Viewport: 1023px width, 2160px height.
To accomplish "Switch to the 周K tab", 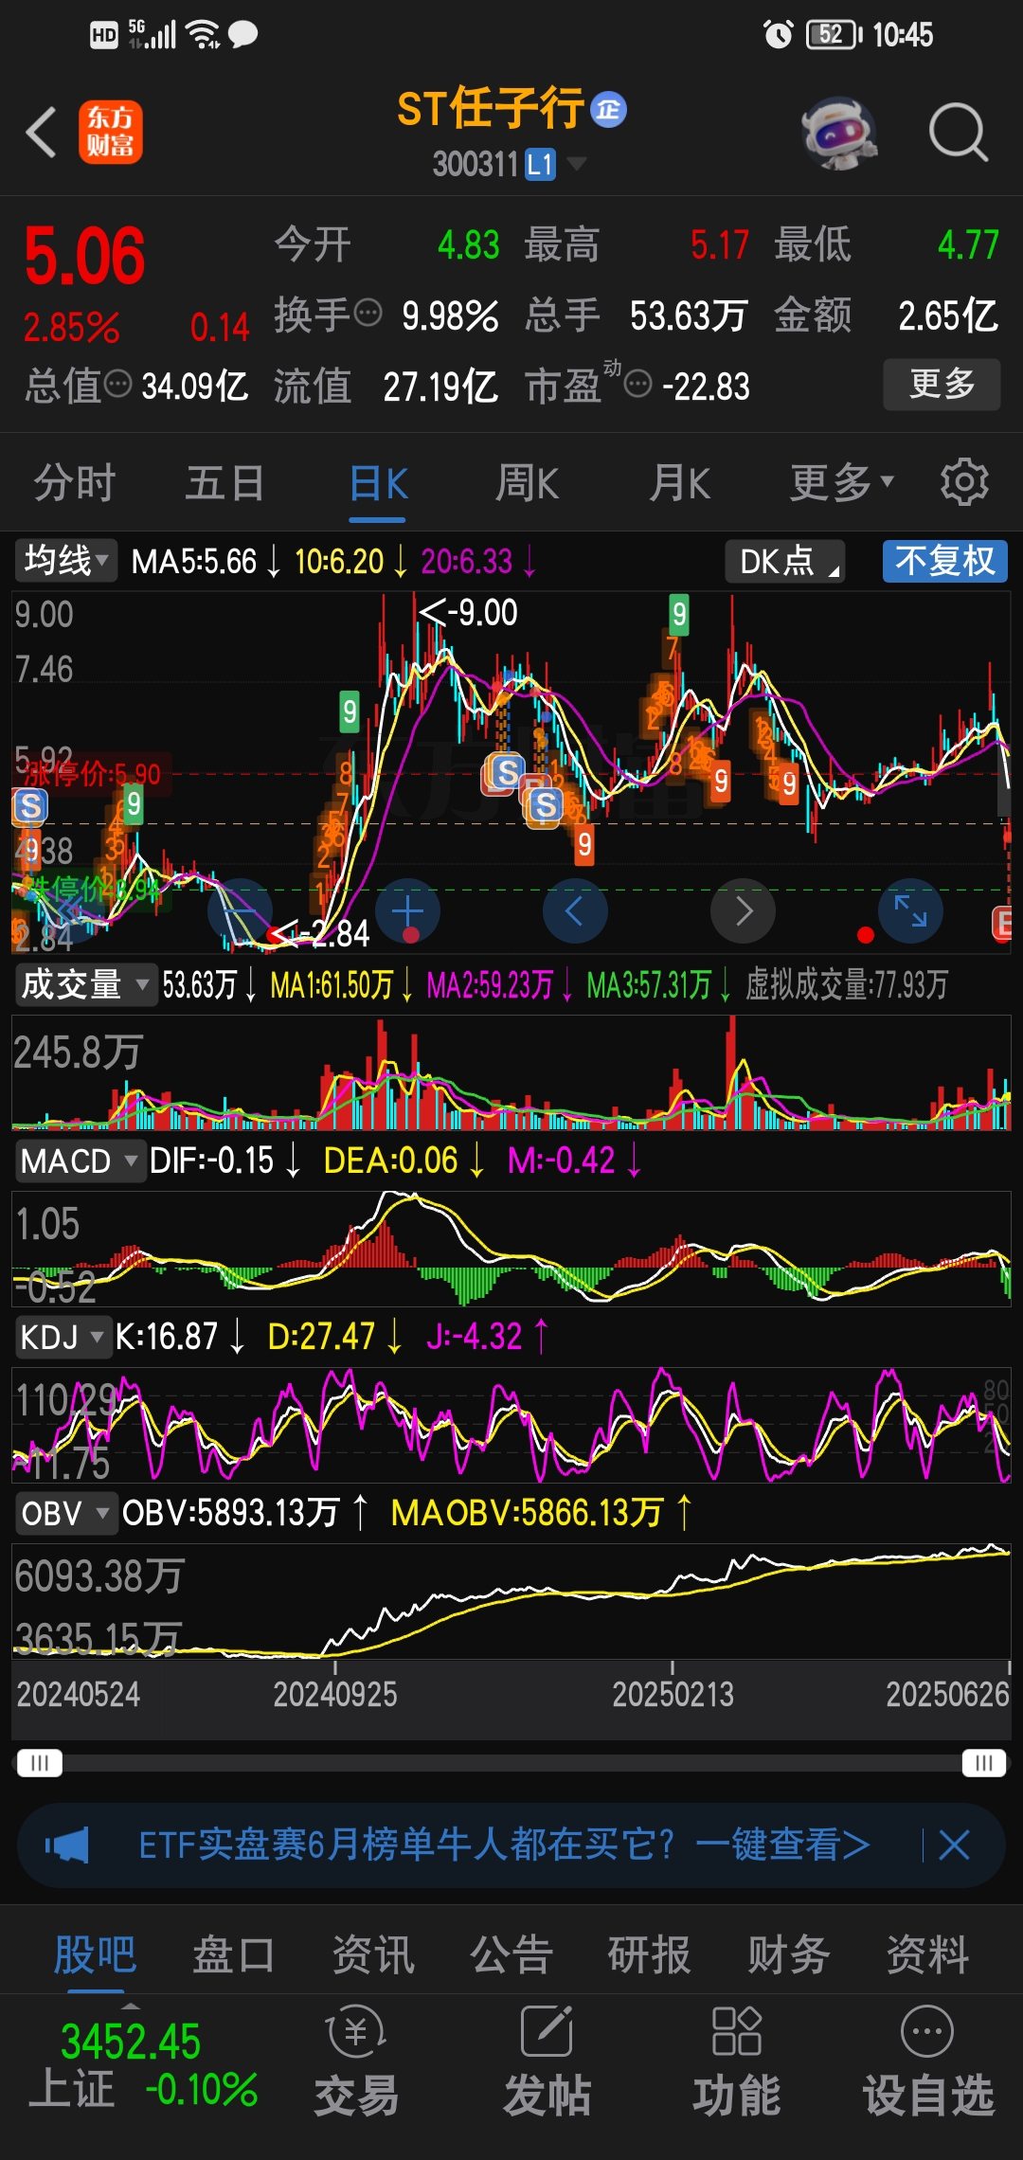I will coord(528,483).
